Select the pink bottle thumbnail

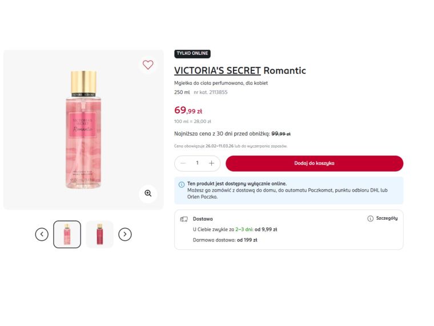(x=67, y=234)
